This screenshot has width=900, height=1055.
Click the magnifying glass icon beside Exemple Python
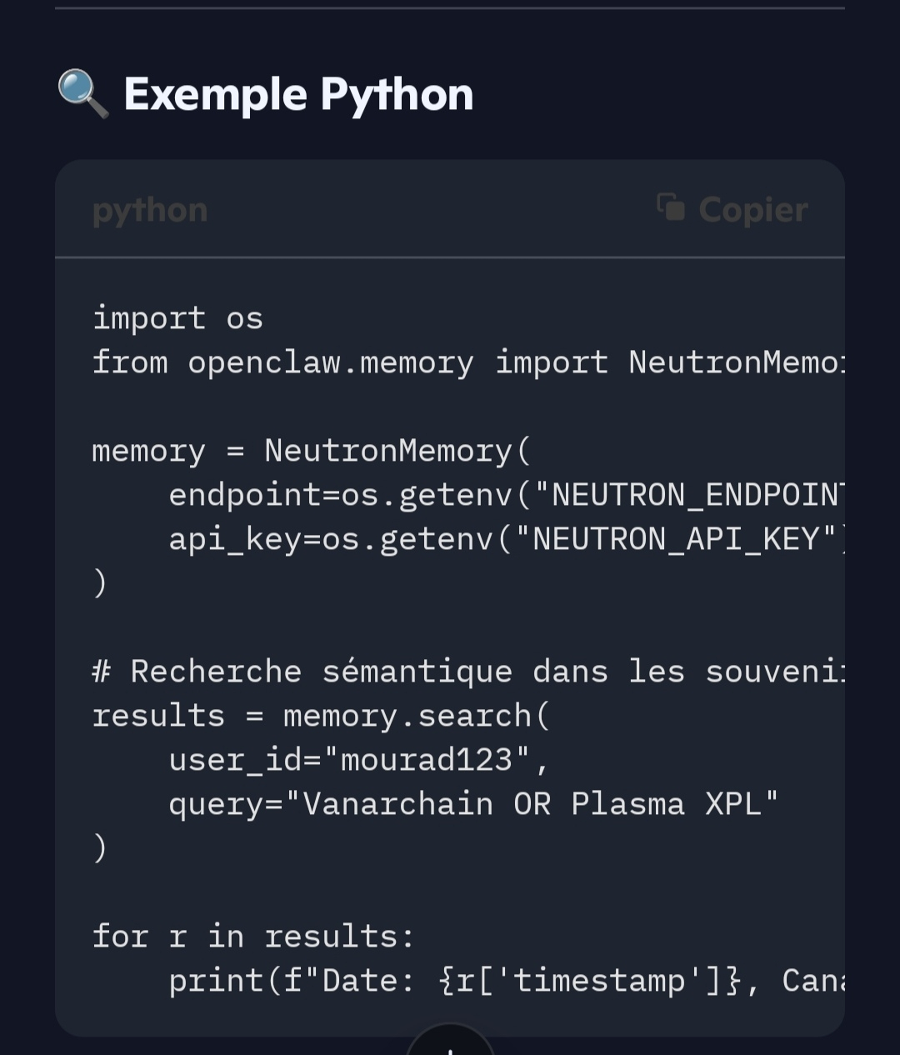[x=82, y=94]
